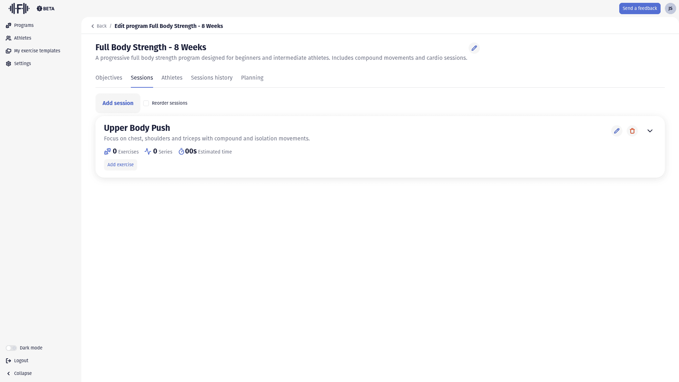Delete Upper Body Push session via trash icon
Screen dimensions: 679x382
point(632,131)
